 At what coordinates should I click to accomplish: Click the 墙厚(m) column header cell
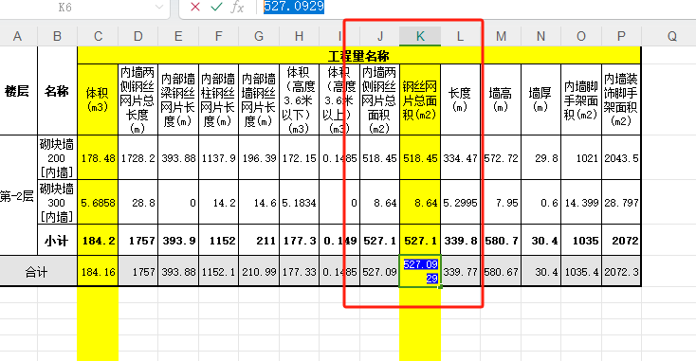(x=540, y=99)
